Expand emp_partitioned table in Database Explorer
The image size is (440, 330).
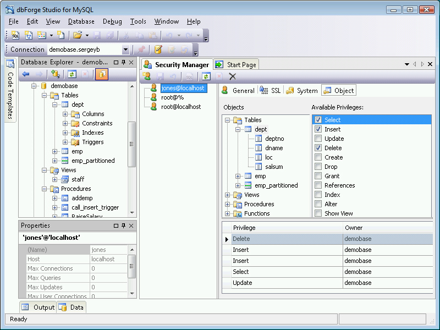click(54, 161)
